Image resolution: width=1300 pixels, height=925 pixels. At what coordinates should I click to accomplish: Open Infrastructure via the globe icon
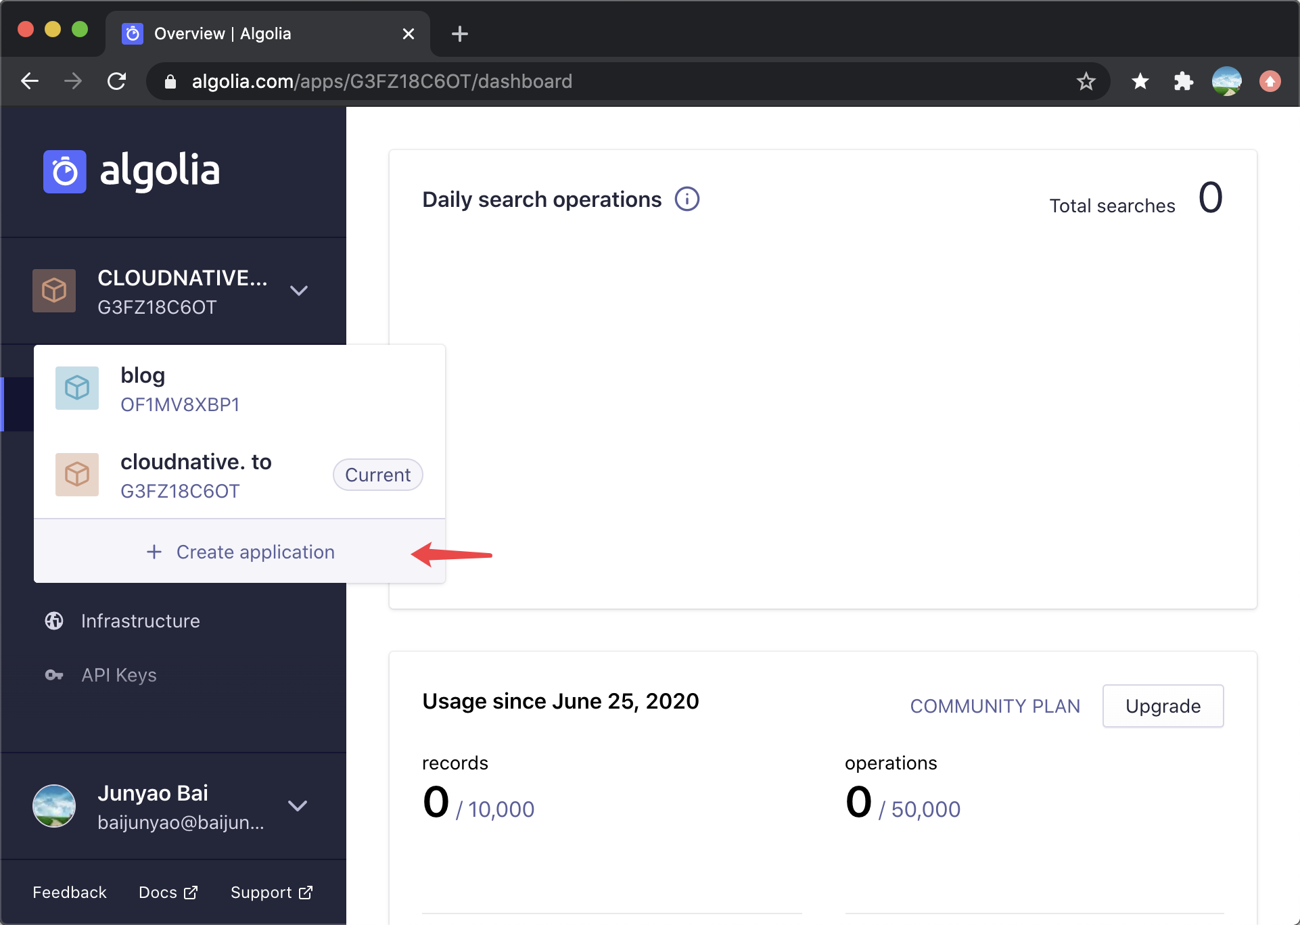pos(53,621)
